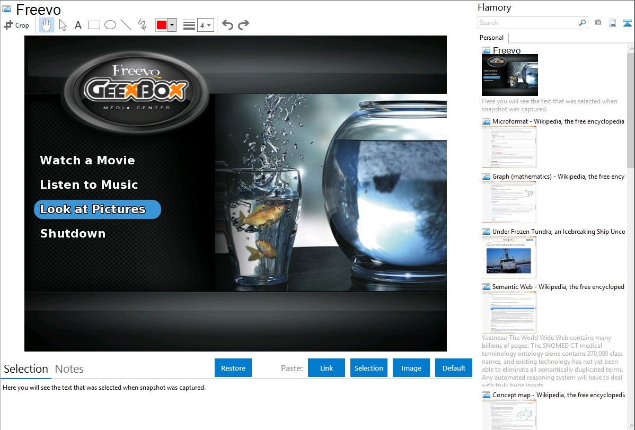Click the browser icon beside Semantic Web entry
Screen dimensions: 635x430
click(x=487, y=287)
